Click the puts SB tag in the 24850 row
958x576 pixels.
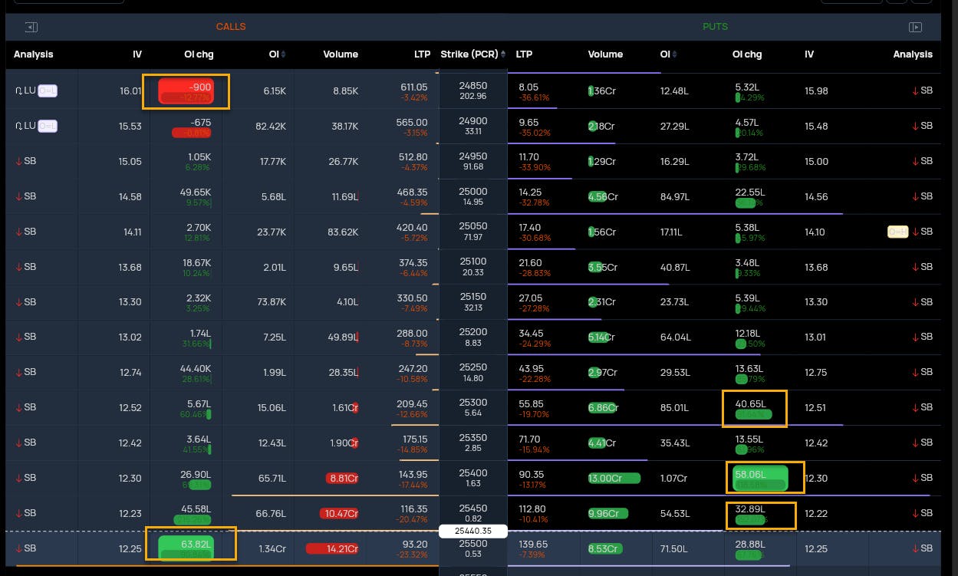[922, 91]
